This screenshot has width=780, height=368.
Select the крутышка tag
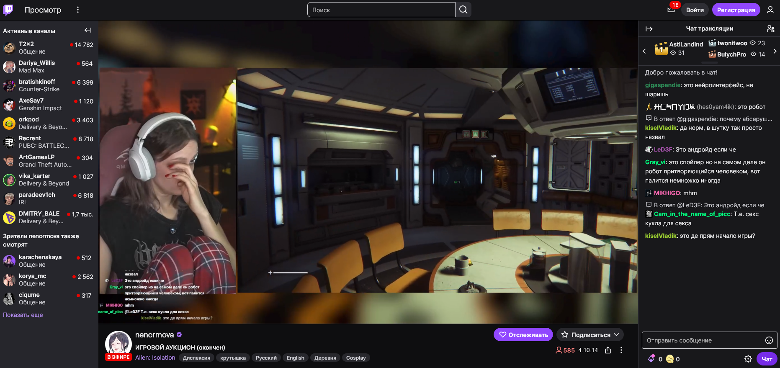click(233, 358)
